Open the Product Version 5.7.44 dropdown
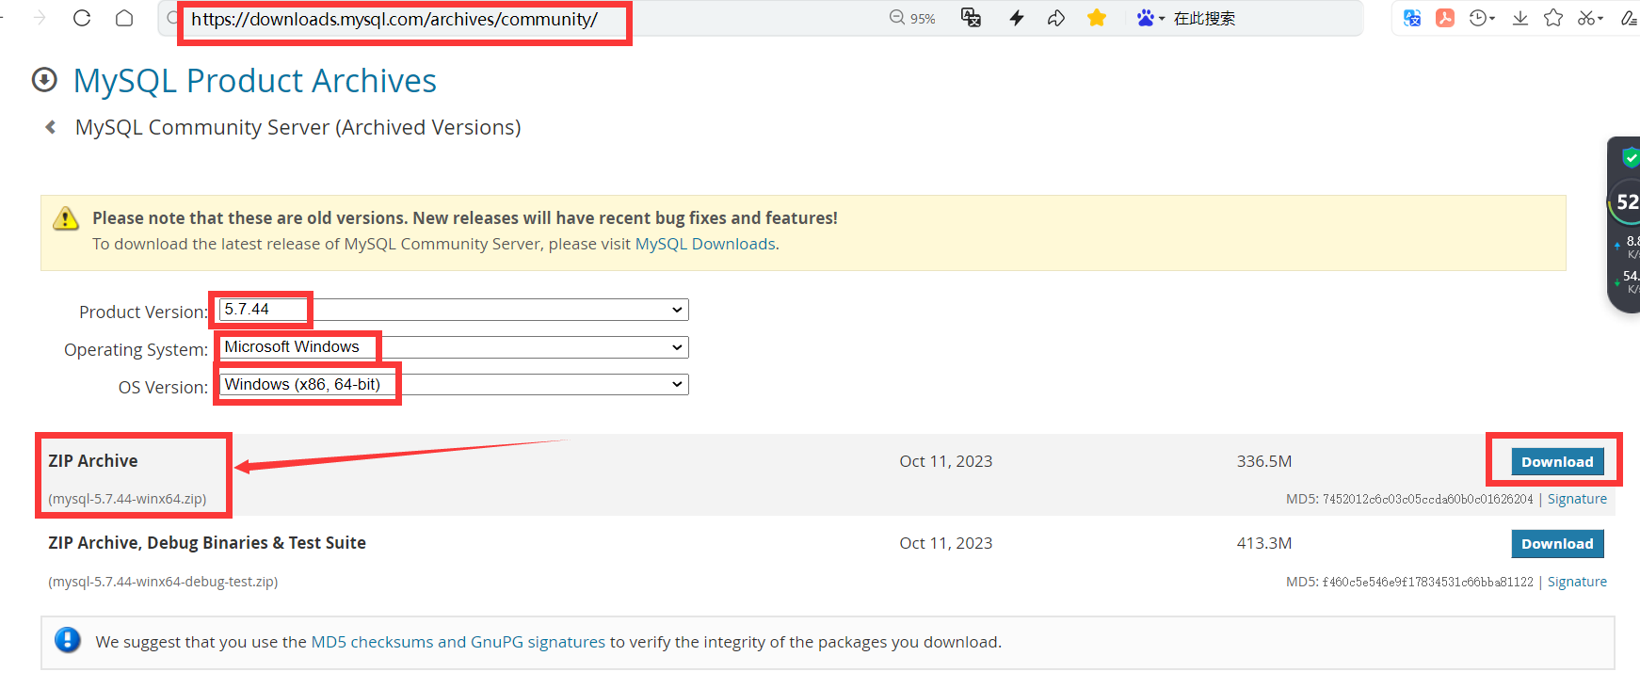Viewport: 1640px width, 688px height. click(453, 310)
